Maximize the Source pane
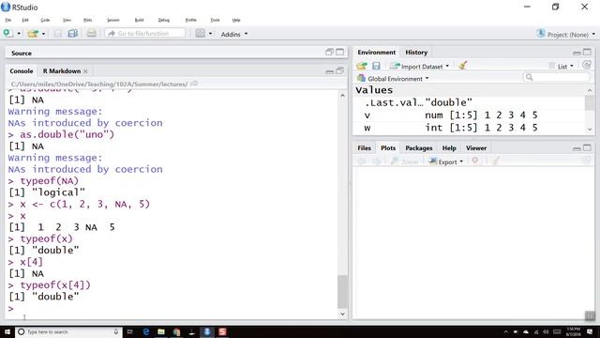600x338 pixels. pos(339,53)
